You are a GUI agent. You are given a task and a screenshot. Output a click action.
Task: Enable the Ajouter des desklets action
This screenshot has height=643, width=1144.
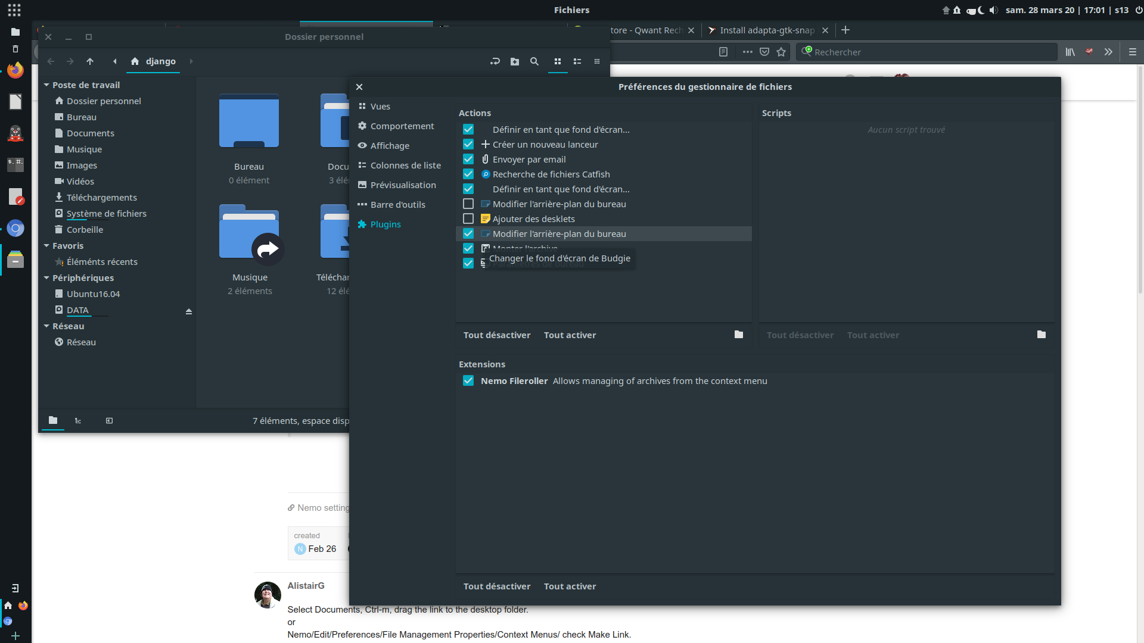[468, 219]
